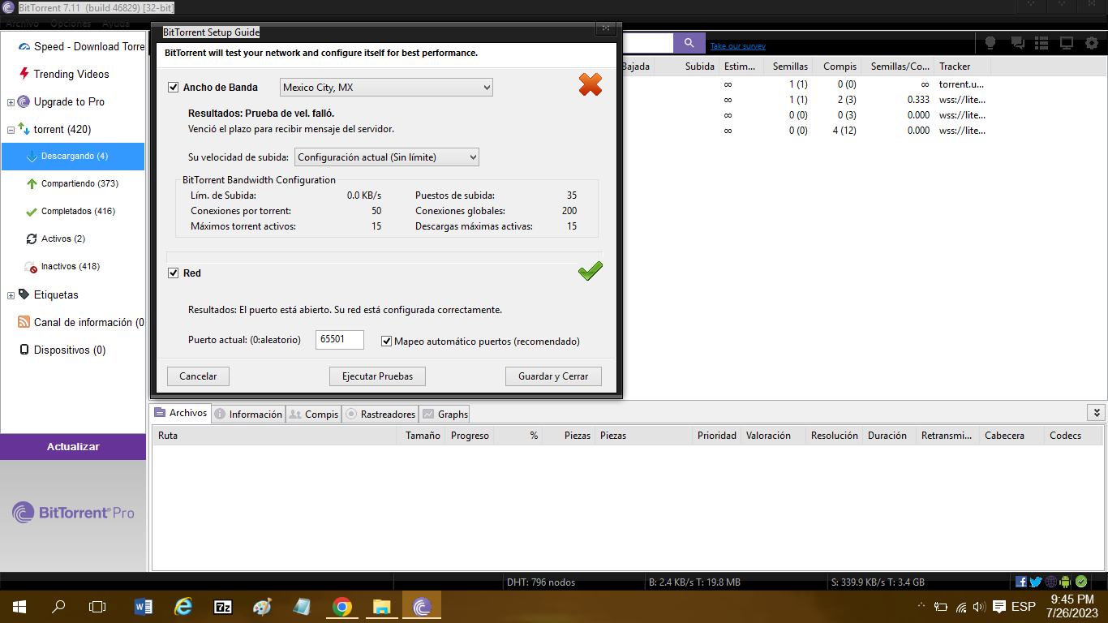Toggle Mapeo automático puertos checkbox
The width and height of the screenshot is (1108, 623).
[x=387, y=342]
